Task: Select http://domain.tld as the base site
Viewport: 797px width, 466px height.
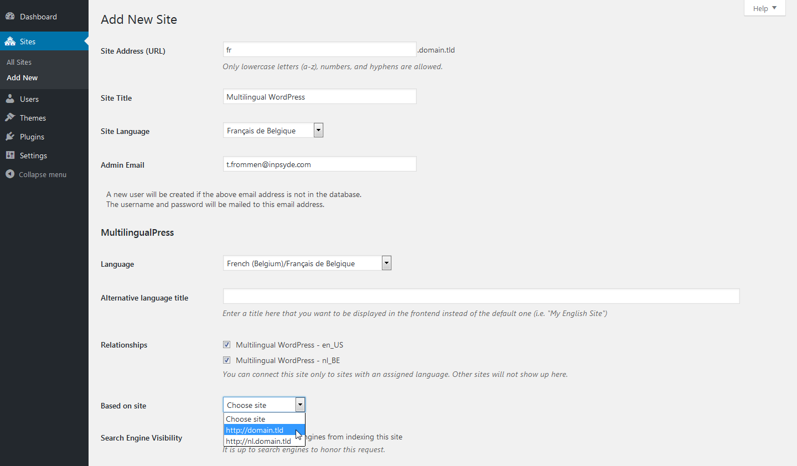Action: [256, 430]
